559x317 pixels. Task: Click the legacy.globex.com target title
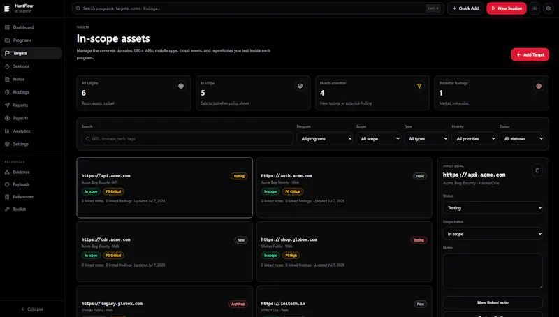pyautogui.click(x=112, y=304)
